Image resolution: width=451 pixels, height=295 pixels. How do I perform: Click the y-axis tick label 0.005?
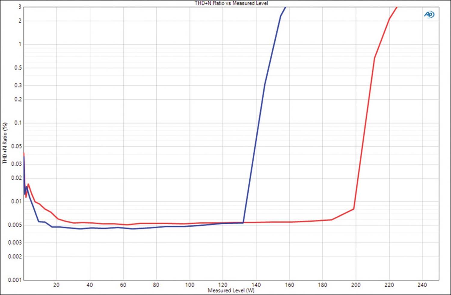(15, 225)
